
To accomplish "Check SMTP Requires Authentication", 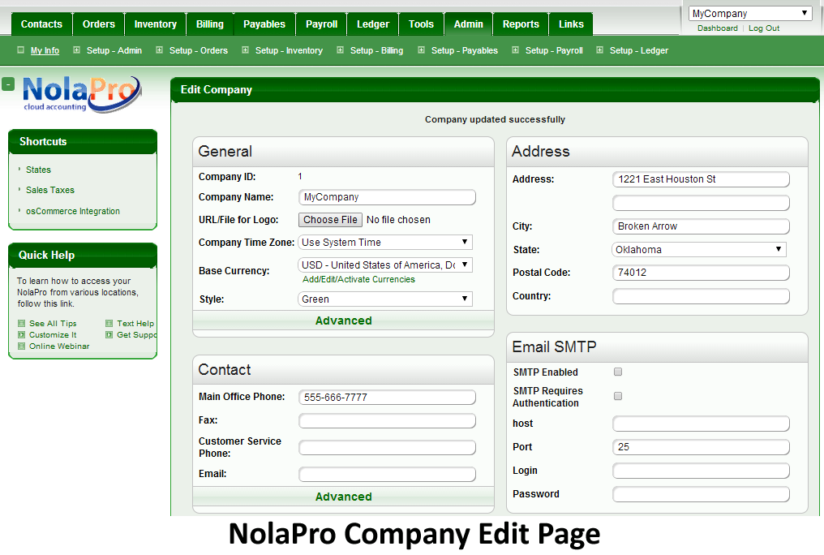I will (617, 396).
